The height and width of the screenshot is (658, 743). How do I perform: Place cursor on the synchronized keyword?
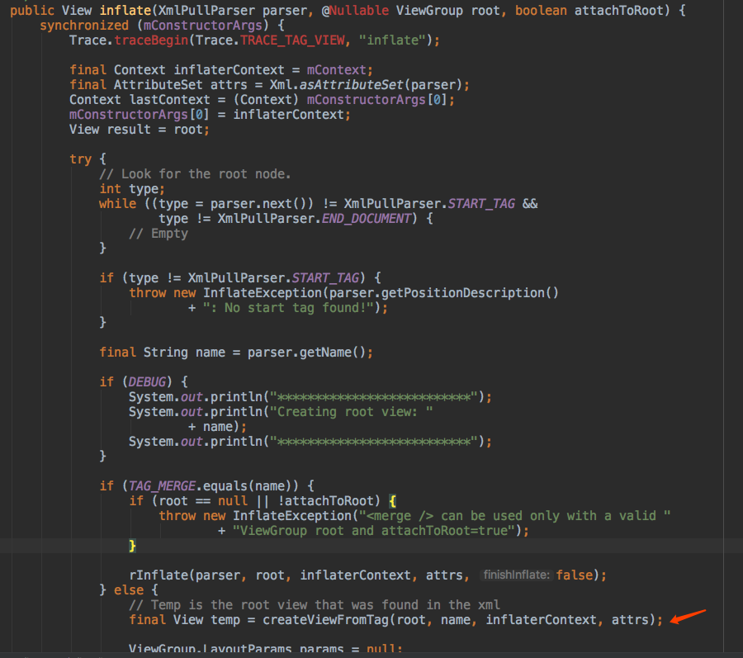[84, 26]
